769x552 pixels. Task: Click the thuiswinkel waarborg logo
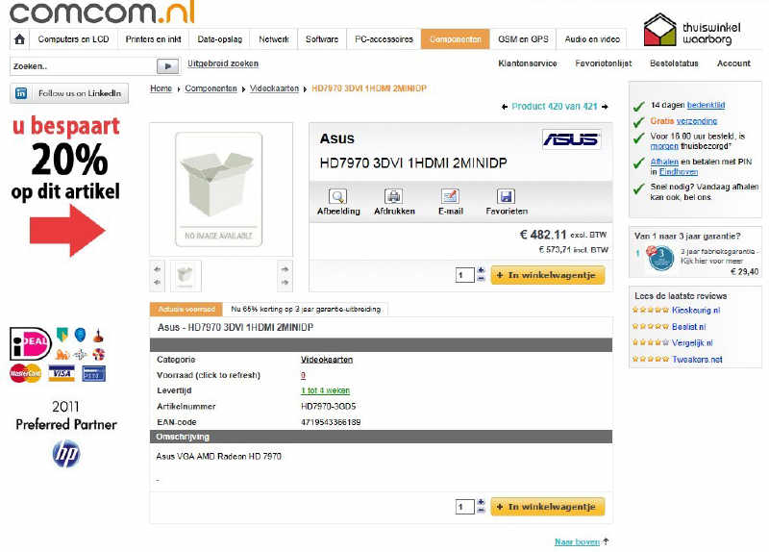[686, 30]
